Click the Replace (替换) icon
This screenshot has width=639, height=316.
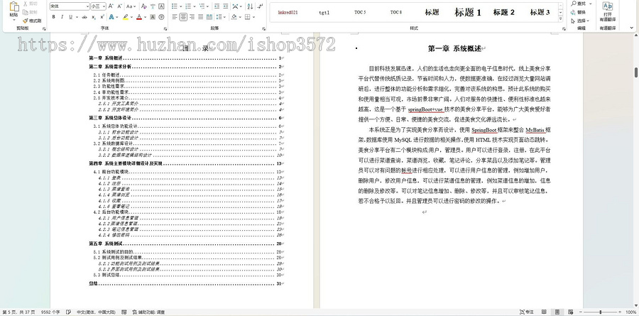[x=579, y=12]
